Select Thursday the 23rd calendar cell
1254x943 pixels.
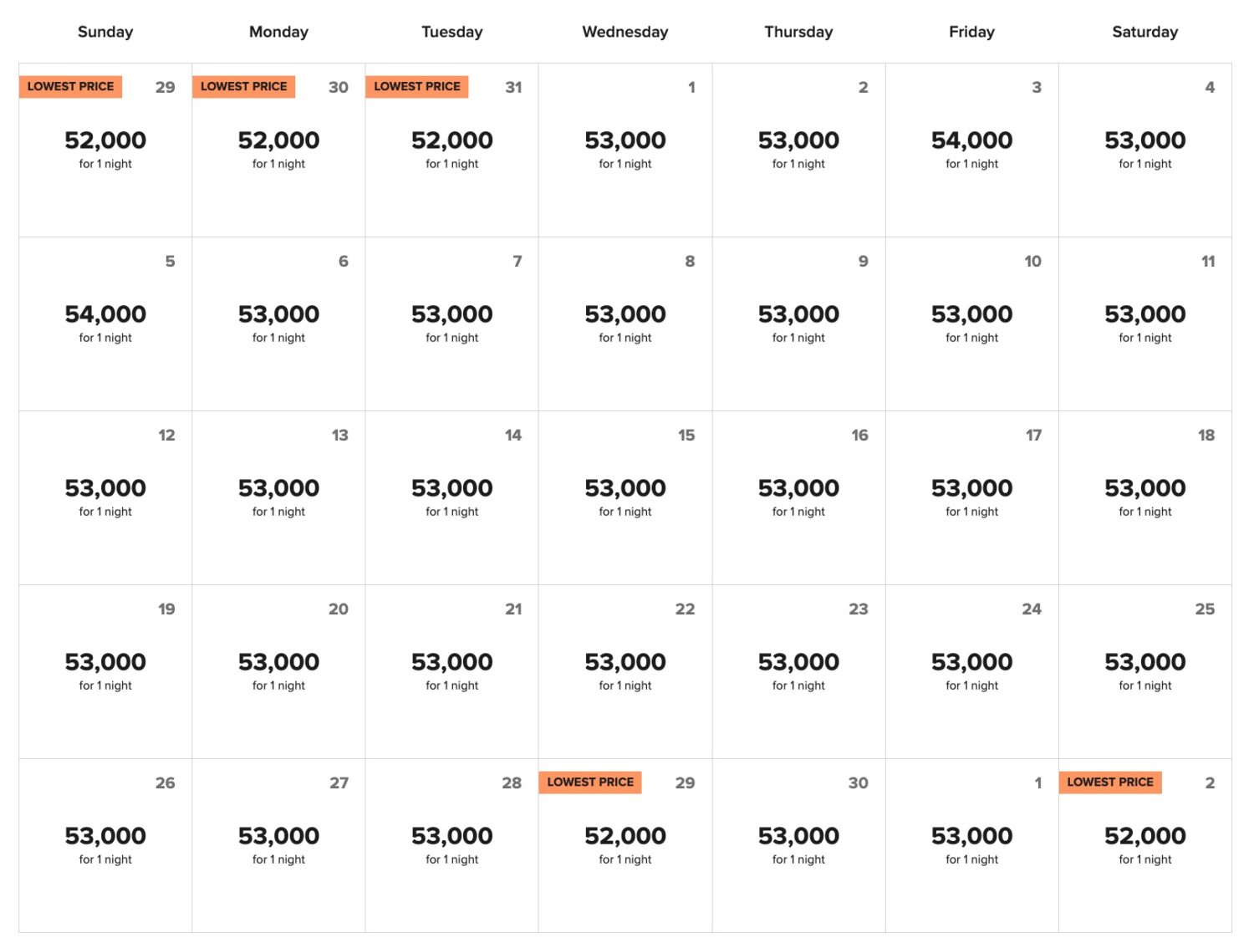pos(798,671)
